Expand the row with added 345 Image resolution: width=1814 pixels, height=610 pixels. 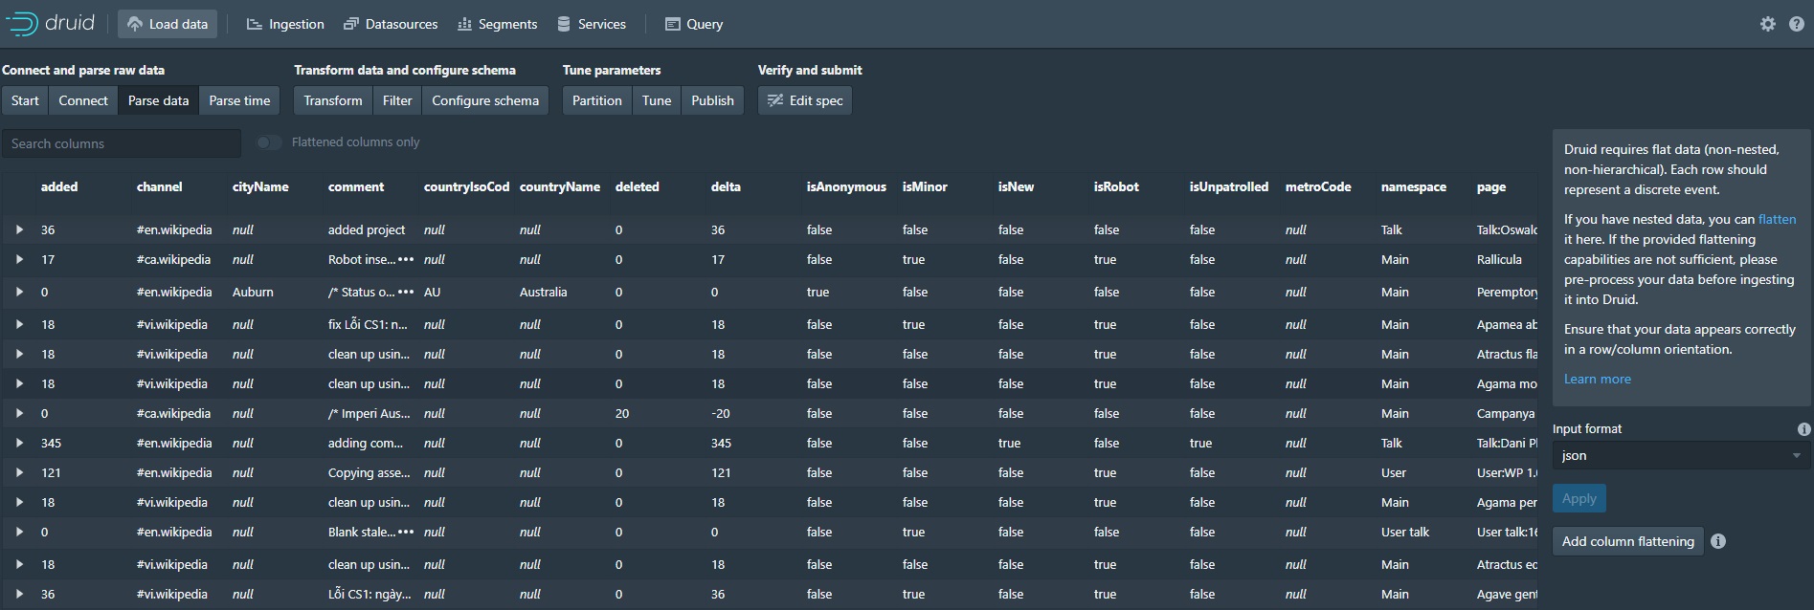coord(19,444)
